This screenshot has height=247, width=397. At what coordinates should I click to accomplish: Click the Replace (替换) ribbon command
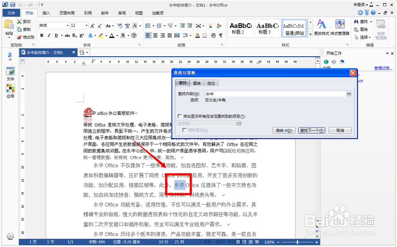[361, 29]
